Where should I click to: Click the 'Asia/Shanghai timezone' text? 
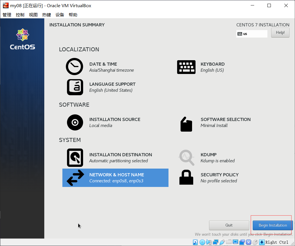(x=112, y=70)
